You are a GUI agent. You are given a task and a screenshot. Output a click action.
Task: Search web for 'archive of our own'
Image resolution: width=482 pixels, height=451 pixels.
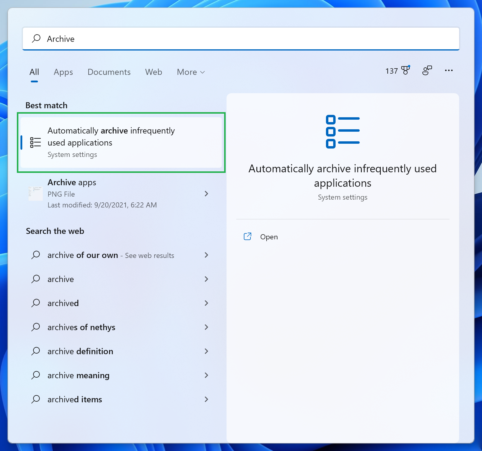[111, 255]
